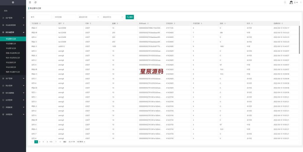Open the vertical dots menu at top right
This screenshot has width=303, height=152.
(x=301, y=2)
